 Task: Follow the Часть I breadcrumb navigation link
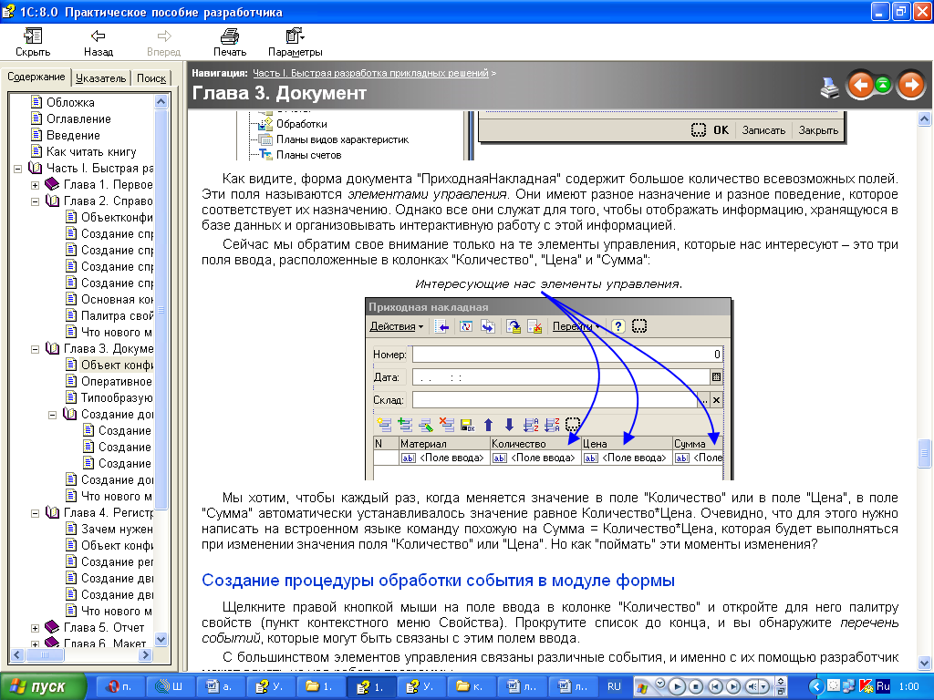(370, 73)
